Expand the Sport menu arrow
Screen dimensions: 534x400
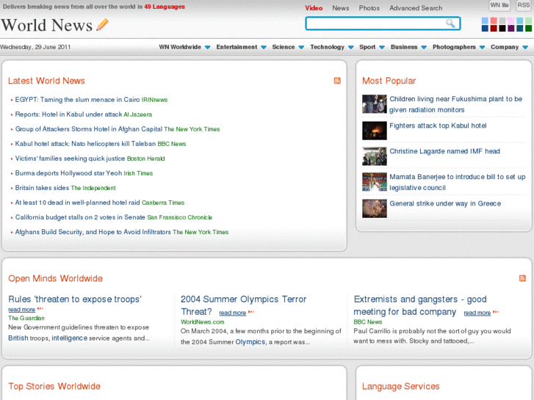[x=382, y=47]
